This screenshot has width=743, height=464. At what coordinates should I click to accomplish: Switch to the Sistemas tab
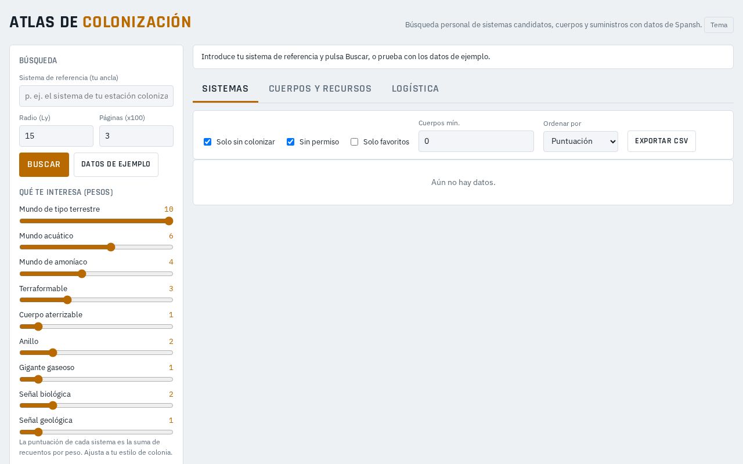tap(225, 89)
